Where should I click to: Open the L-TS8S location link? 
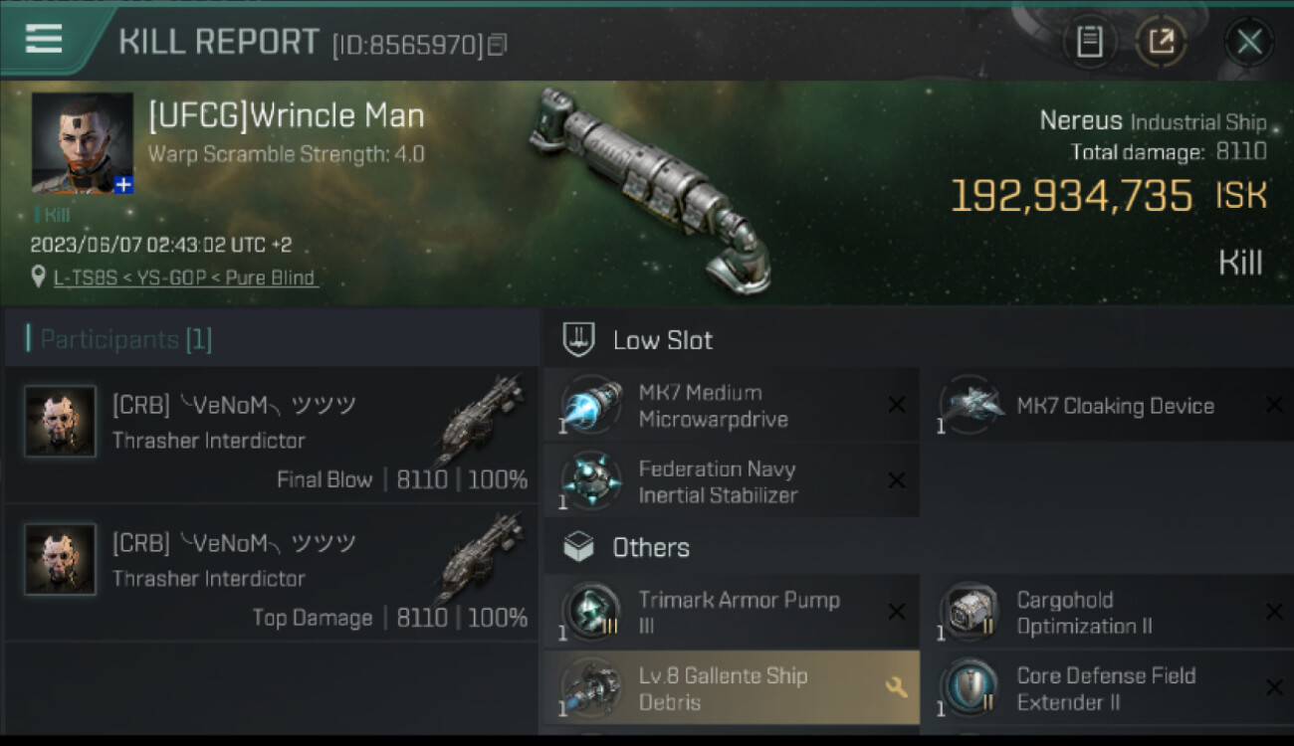185,278
